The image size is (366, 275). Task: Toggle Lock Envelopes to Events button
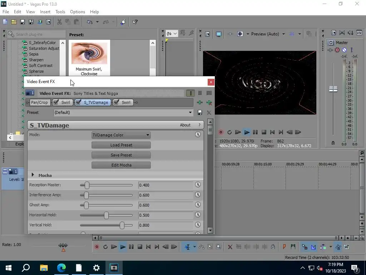coord(338,247)
